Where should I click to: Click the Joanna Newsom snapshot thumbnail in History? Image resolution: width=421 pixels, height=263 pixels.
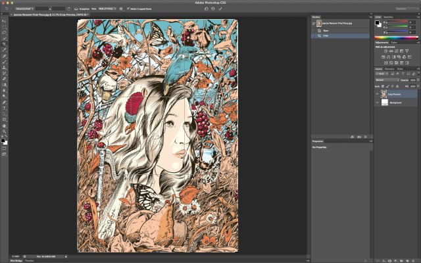320,23
